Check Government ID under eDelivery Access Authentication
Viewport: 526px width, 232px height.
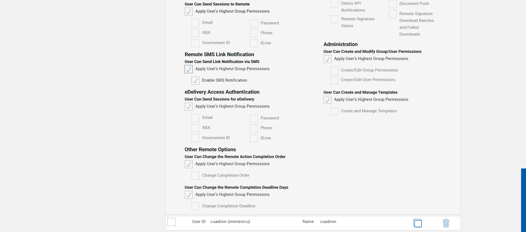click(x=195, y=138)
